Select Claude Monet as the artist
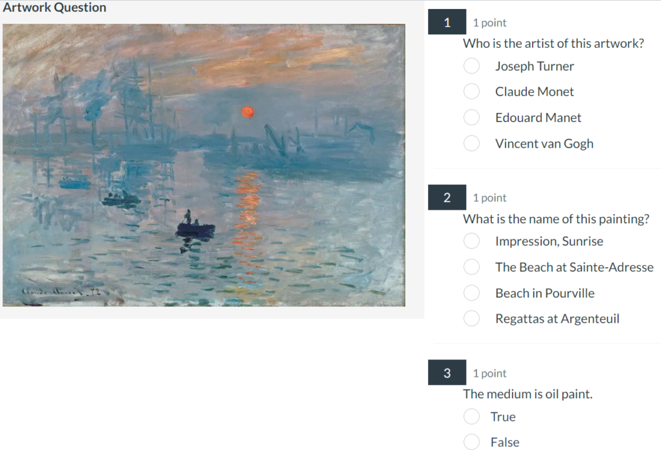 pyautogui.click(x=471, y=92)
